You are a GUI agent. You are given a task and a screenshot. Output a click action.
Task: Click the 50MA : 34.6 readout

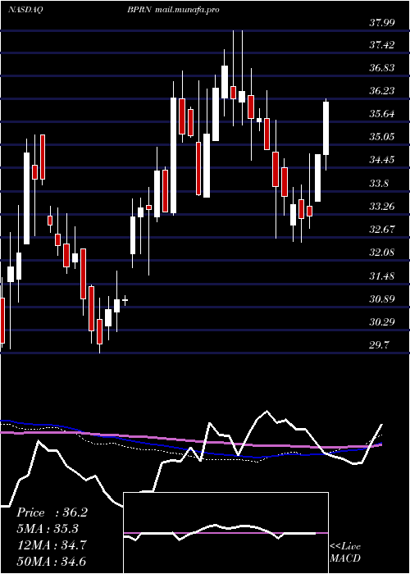(x=52, y=561)
